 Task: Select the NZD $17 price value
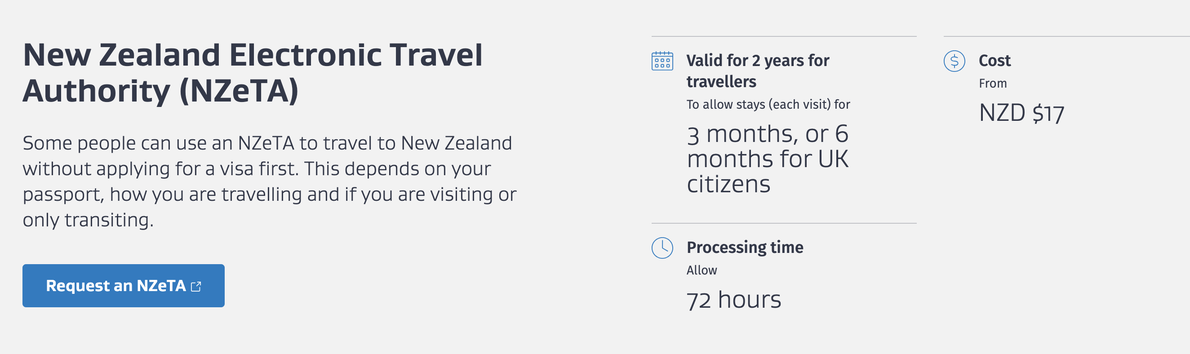click(1021, 114)
